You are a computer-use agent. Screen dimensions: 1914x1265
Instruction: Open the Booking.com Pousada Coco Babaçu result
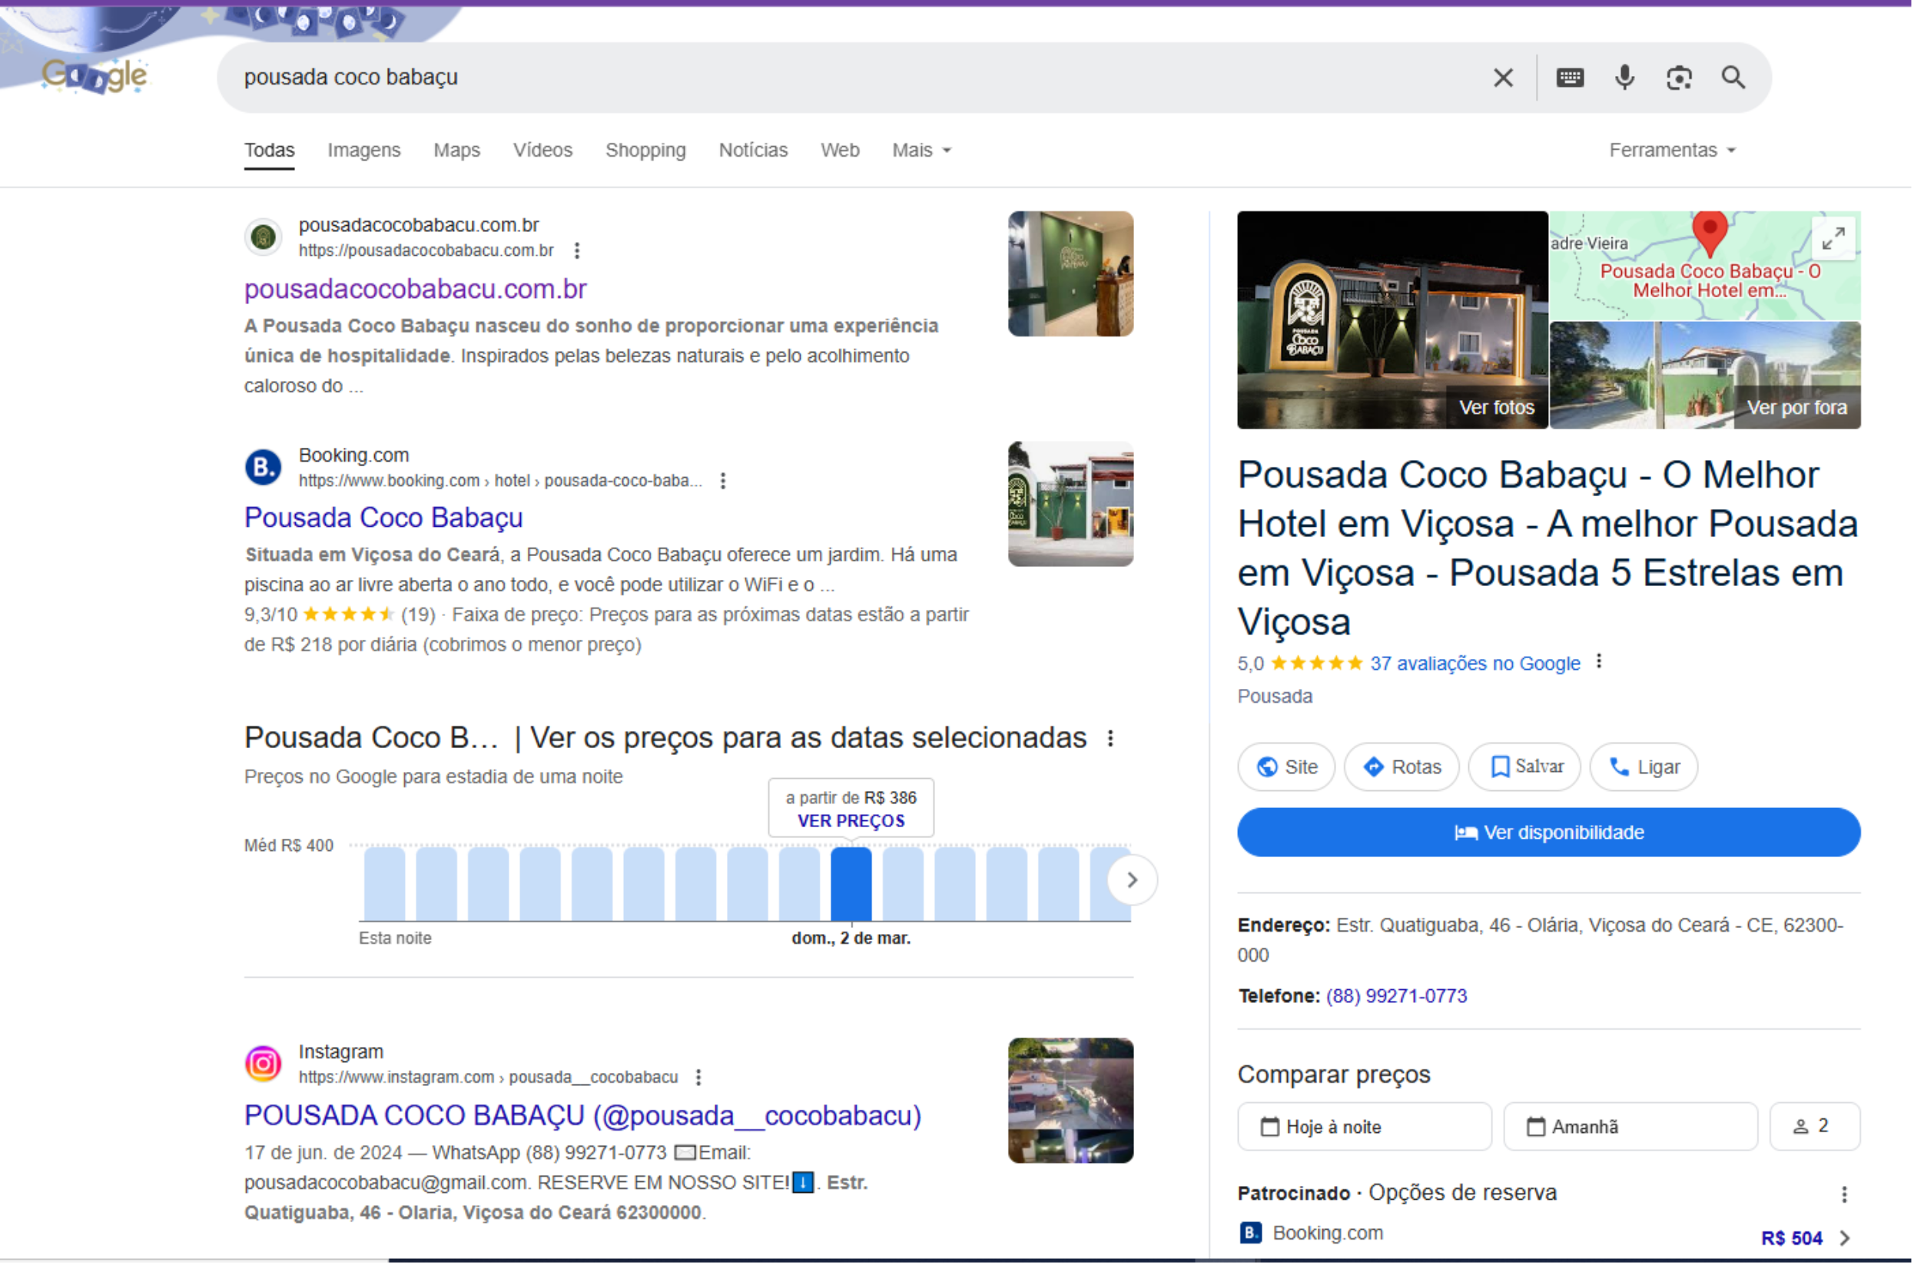tap(383, 518)
